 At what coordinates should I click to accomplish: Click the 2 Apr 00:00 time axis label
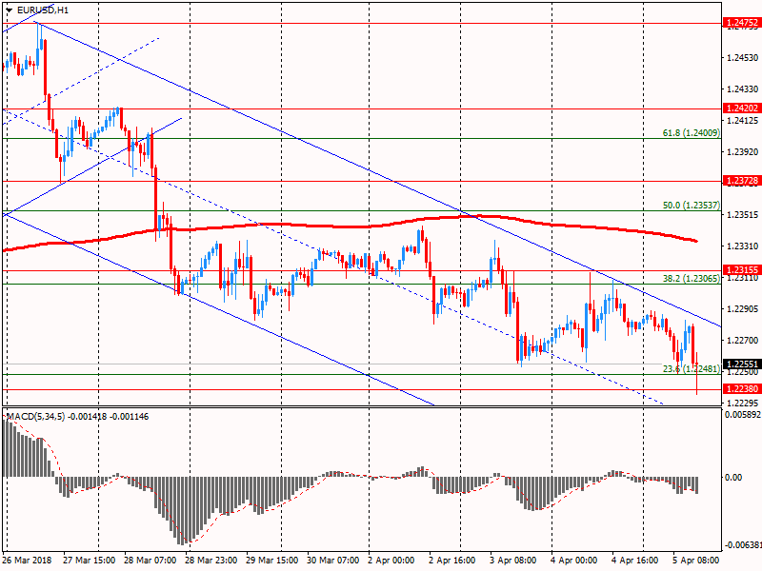click(x=391, y=561)
